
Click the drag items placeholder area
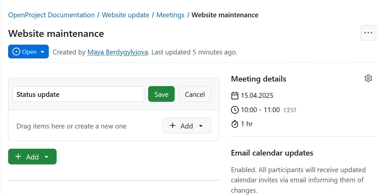(x=71, y=126)
